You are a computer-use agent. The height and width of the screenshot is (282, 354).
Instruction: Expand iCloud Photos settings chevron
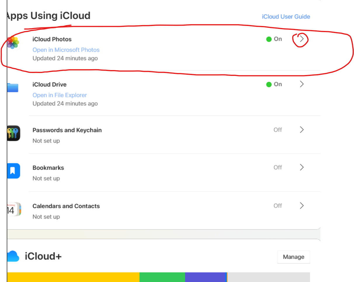[302, 39]
